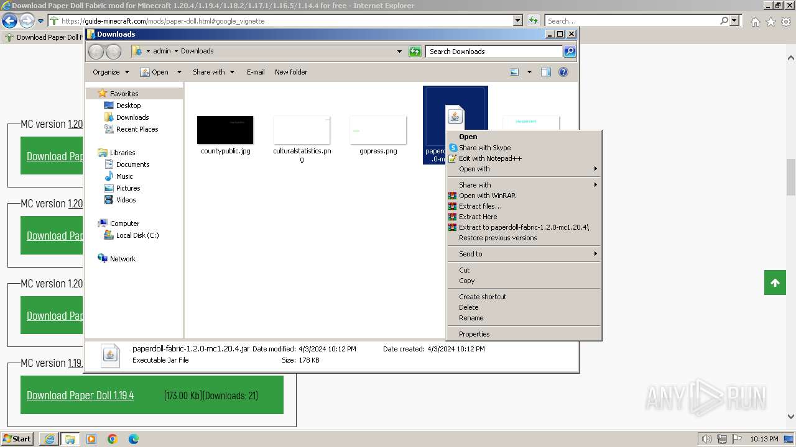
Task: Open Local Disk (C:) in the navigation pane
Action: [137, 235]
